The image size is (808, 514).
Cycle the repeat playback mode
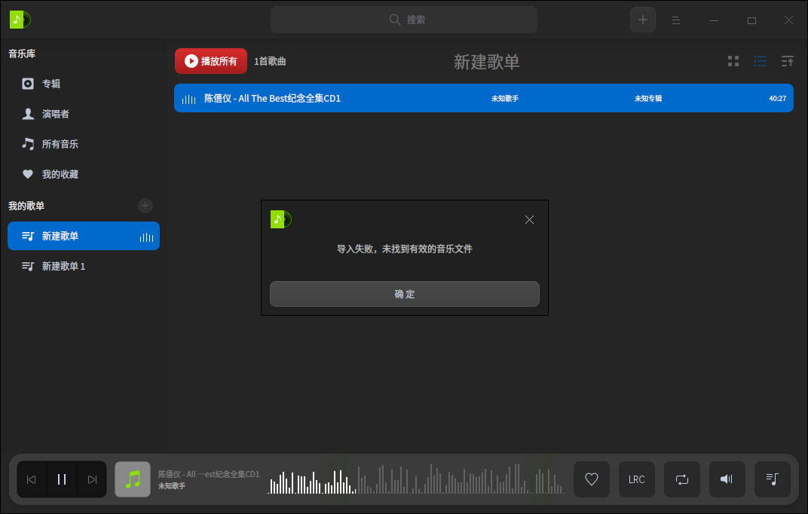tap(682, 479)
